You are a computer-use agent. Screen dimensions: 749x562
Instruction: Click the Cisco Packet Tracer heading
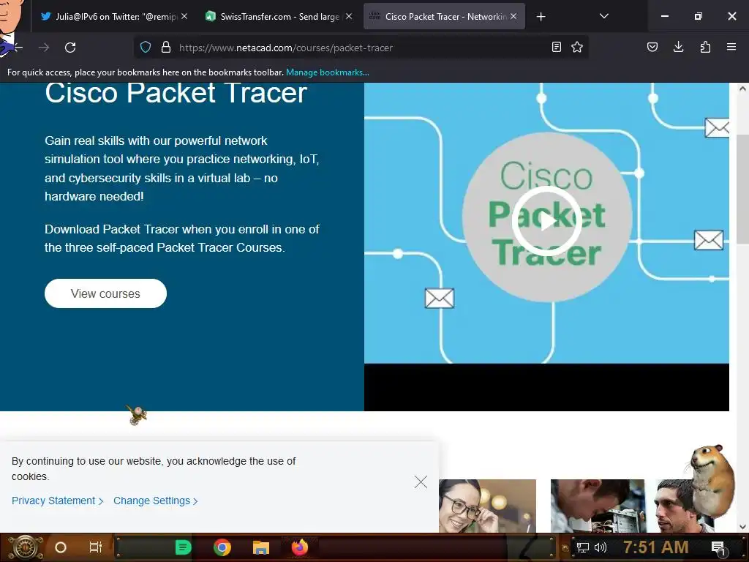176,93
